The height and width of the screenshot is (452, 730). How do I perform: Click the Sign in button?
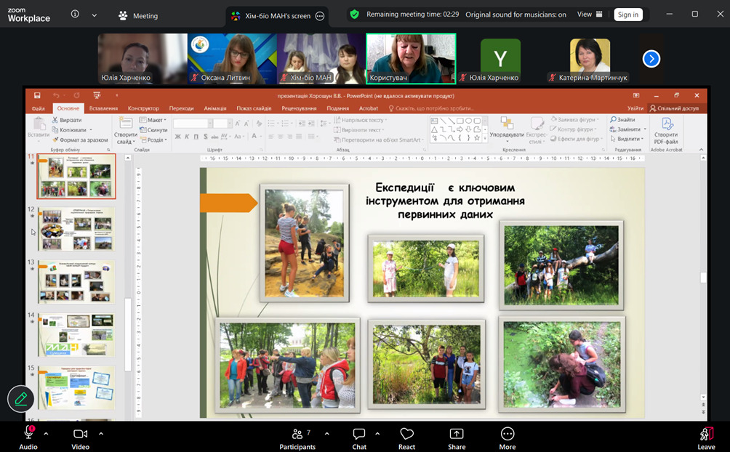point(627,15)
